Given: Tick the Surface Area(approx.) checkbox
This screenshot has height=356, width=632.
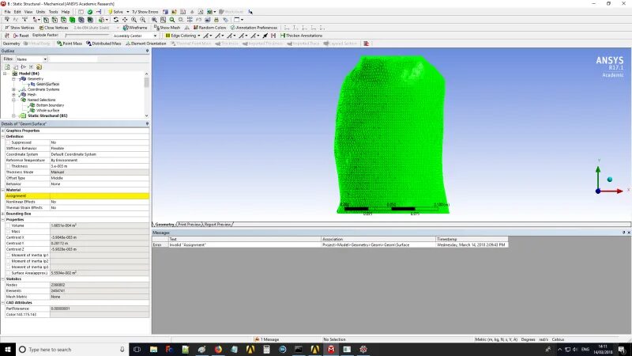Looking at the screenshot, I should tap(8, 273).
